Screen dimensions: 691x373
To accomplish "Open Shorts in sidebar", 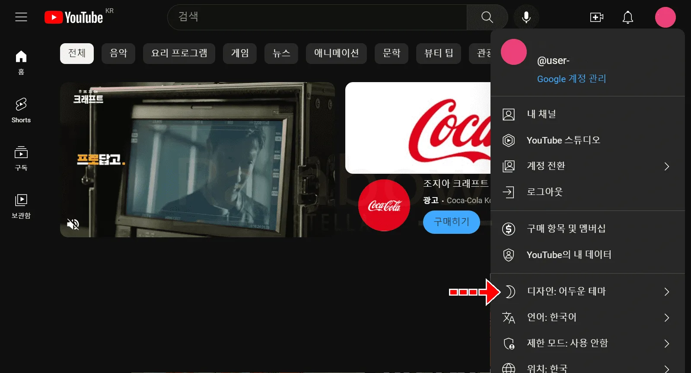I will point(21,111).
